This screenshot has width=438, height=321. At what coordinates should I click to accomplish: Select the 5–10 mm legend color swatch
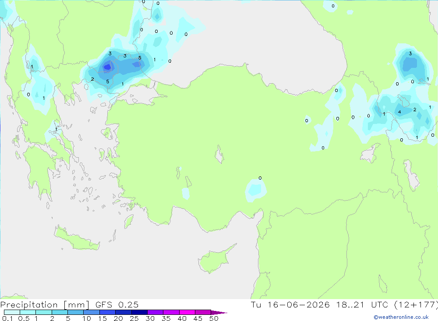pos(76,312)
